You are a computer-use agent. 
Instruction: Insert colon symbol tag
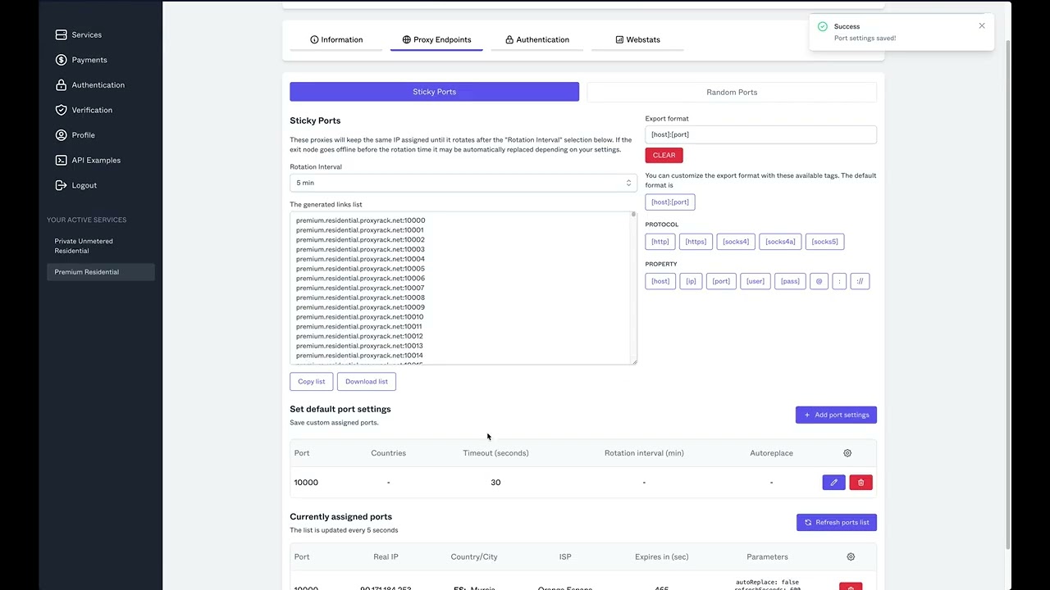(838, 281)
